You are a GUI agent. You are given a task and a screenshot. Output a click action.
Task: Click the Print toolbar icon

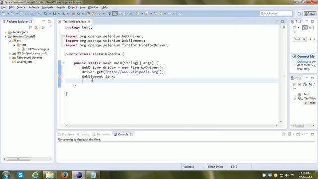[x=32, y=13]
